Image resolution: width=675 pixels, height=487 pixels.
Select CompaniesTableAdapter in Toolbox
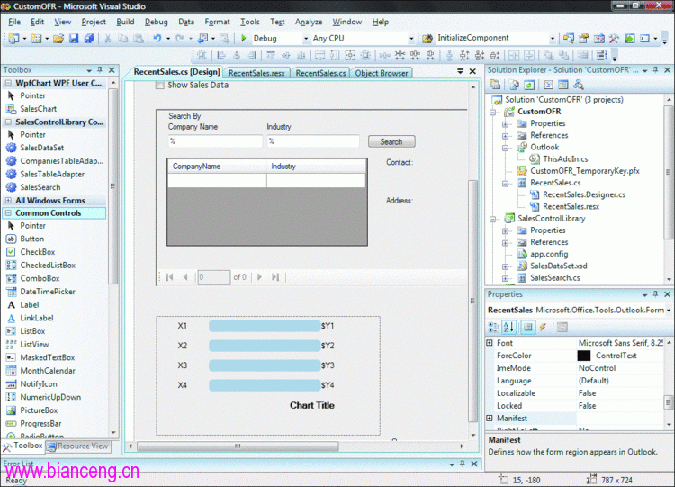[61, 161]
